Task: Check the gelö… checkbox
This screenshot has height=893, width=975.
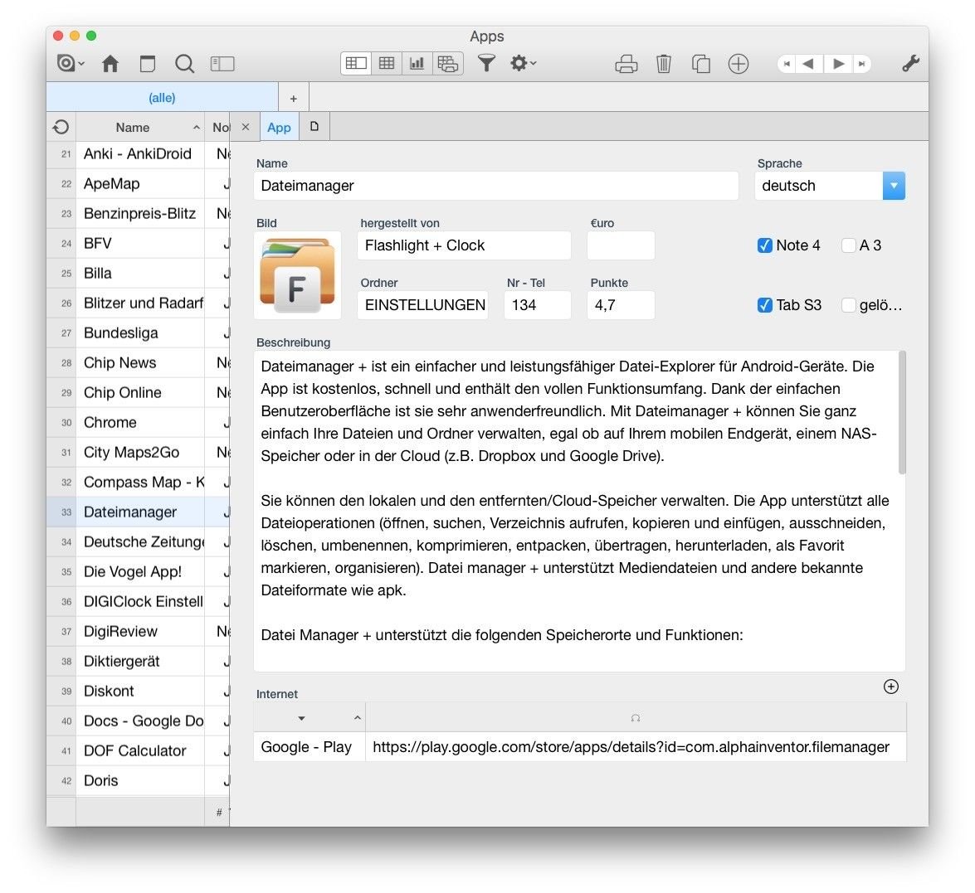Action: pos(848,305)
